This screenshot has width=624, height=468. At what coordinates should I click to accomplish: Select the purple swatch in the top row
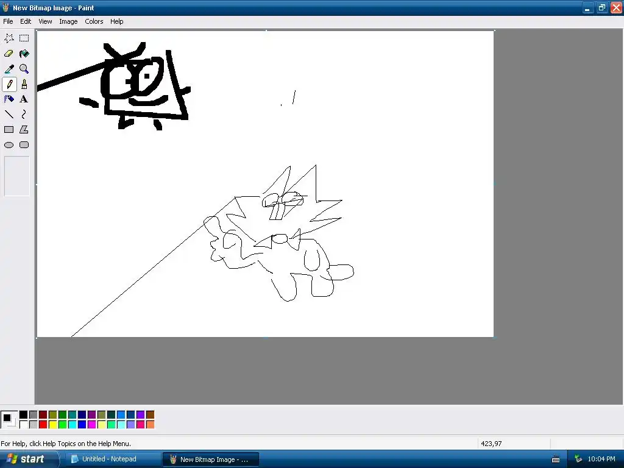(x=91, y=415)
